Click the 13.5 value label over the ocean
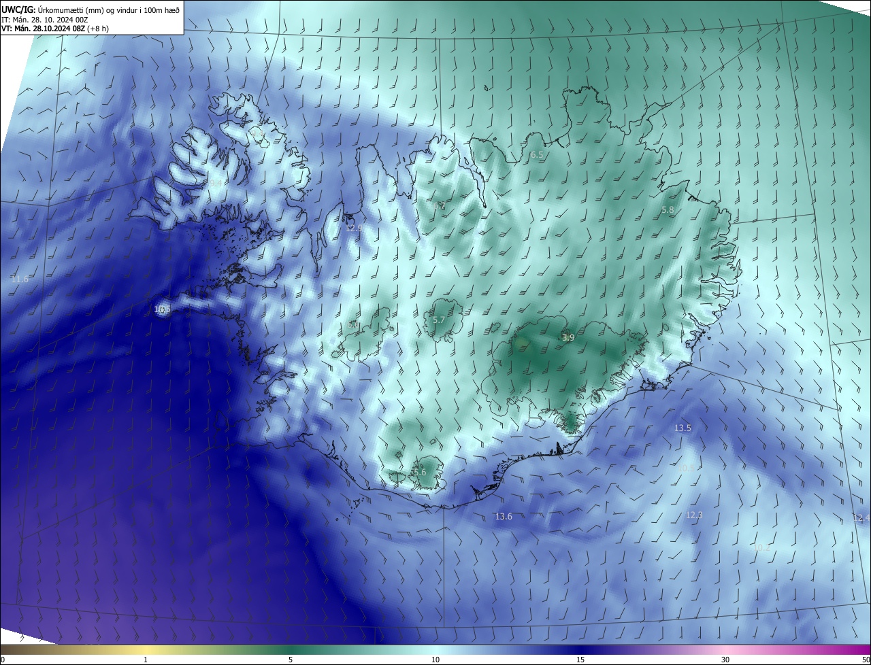Screen dimensions: 871x665 point(683,428)
